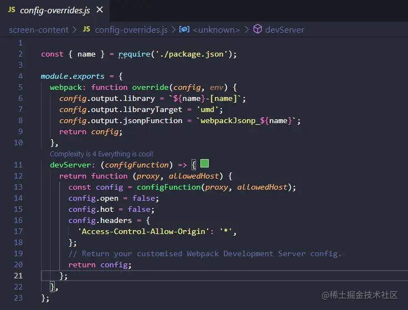Expand chevron after screen-content breadcrumb
The height and width of the screenshot is (310, 408).
[x=75, y=29]
